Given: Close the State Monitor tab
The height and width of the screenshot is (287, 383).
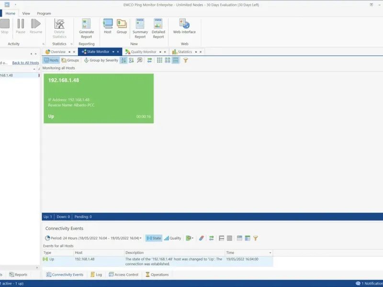Looking at the screenshot, I should tap(118, 52).
